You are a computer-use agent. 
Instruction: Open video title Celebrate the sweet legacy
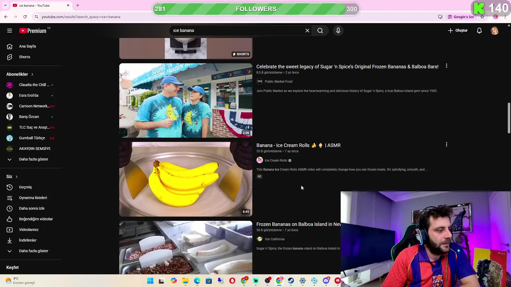click(347, 67)
